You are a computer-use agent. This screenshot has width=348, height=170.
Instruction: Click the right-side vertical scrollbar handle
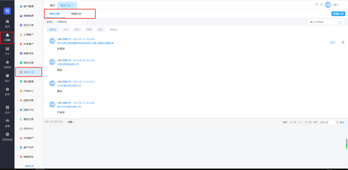click(347, 144)
